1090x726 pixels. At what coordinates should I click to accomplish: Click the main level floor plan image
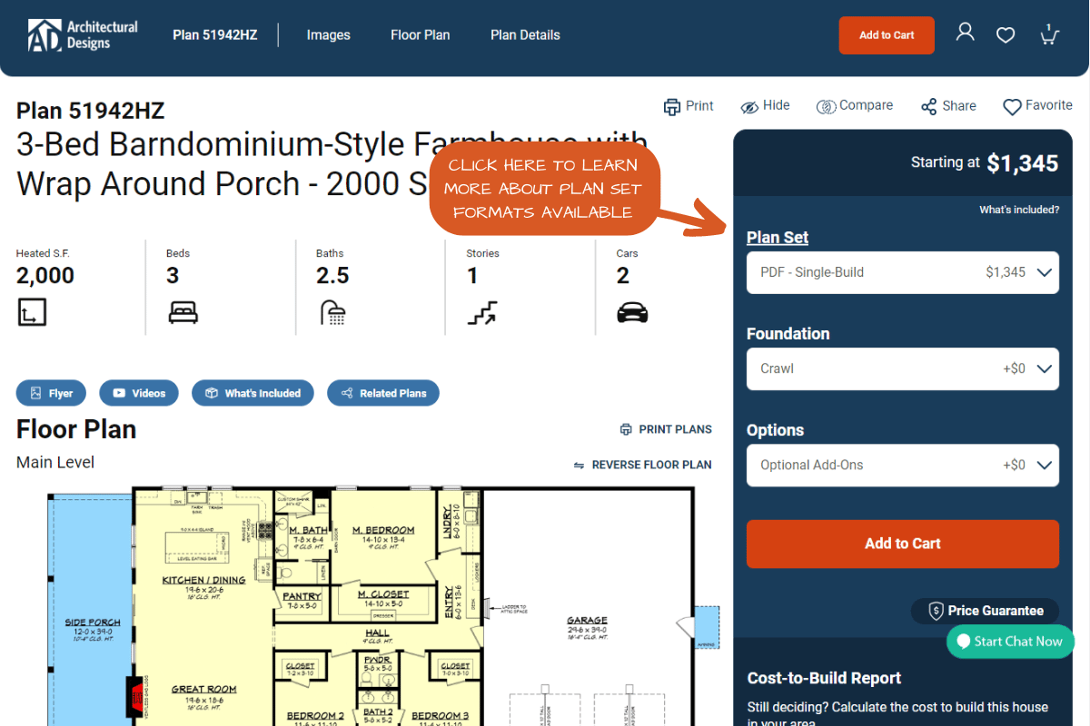[381, 606]
